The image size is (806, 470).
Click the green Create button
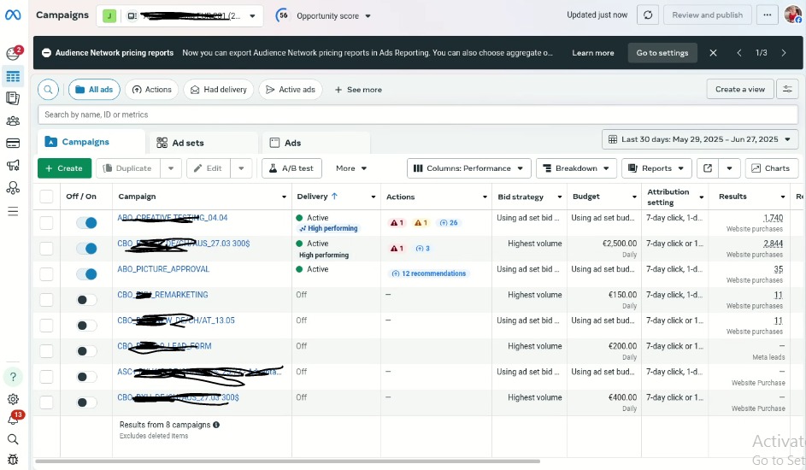pyautogui.click(x=64, y=168)
